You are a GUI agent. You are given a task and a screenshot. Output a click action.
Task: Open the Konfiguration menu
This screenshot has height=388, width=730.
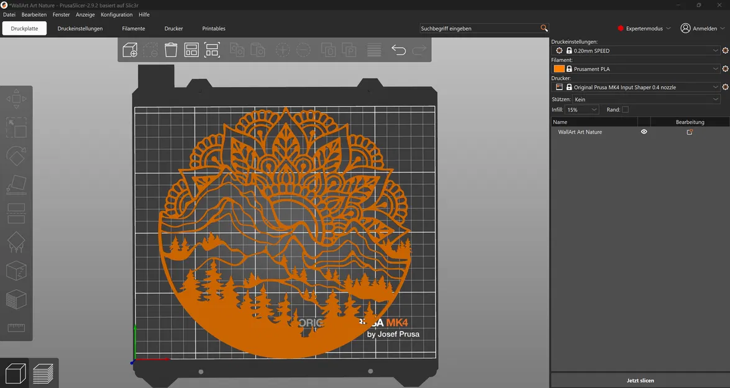pos(116,14)
